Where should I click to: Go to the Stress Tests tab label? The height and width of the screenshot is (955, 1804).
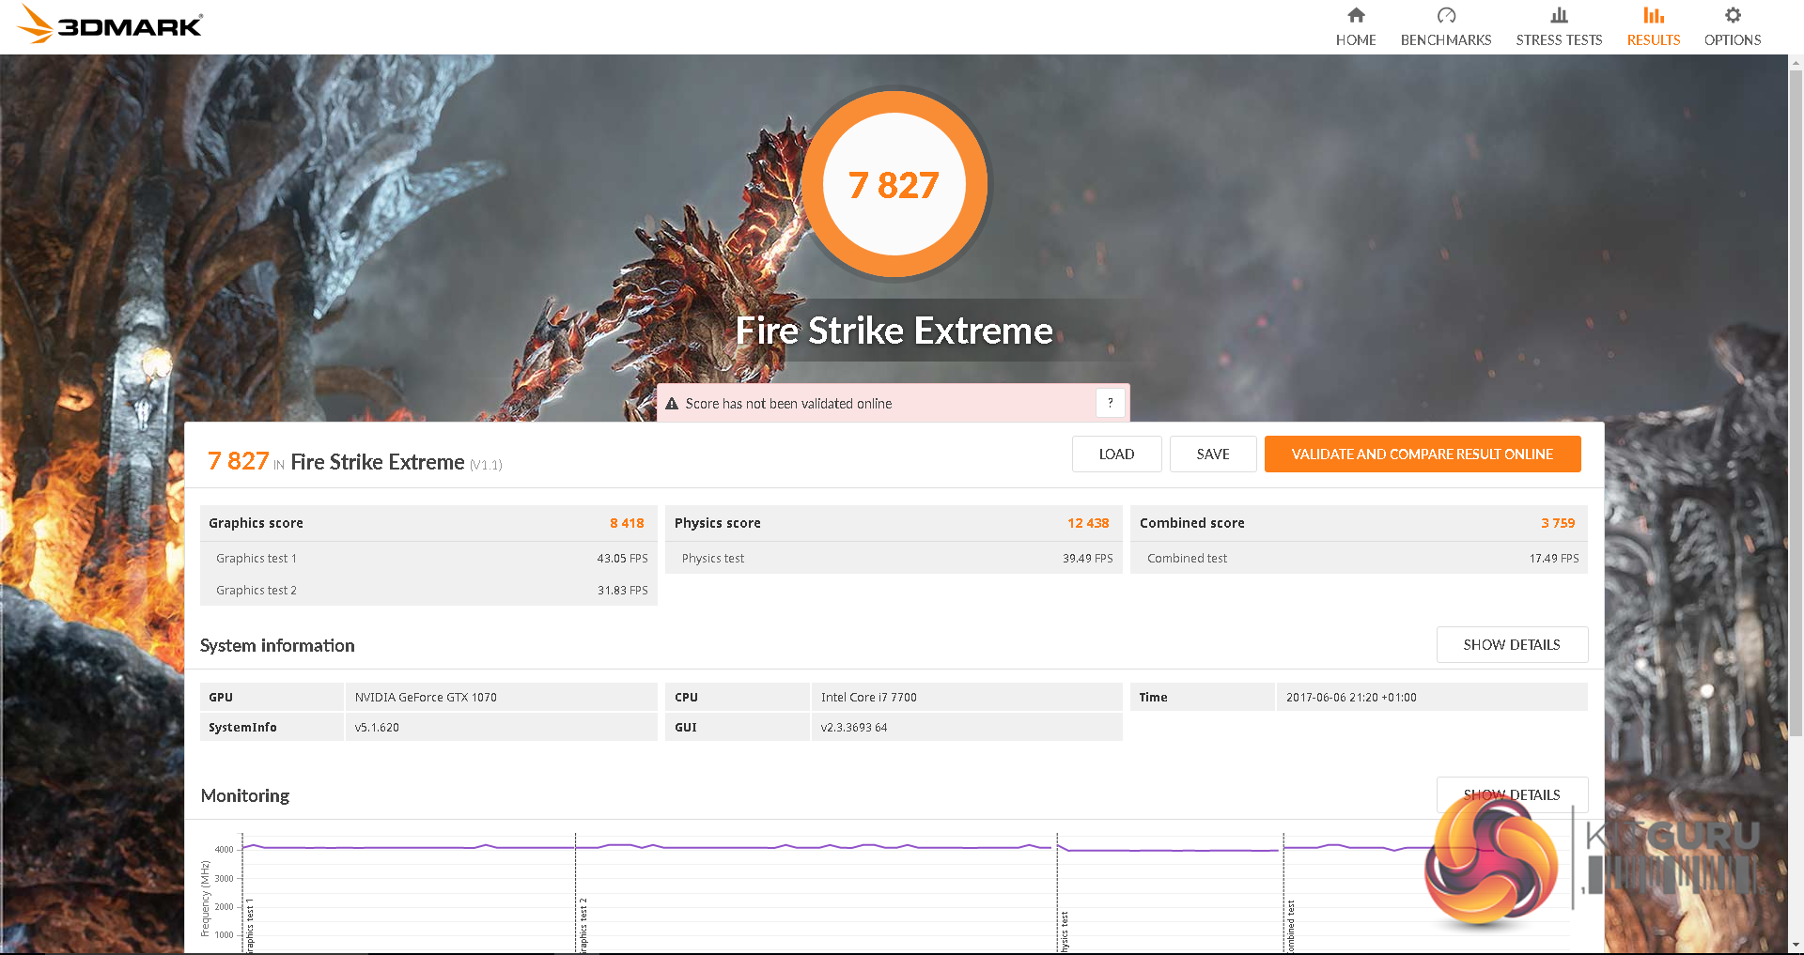[x=1559, y=40]
